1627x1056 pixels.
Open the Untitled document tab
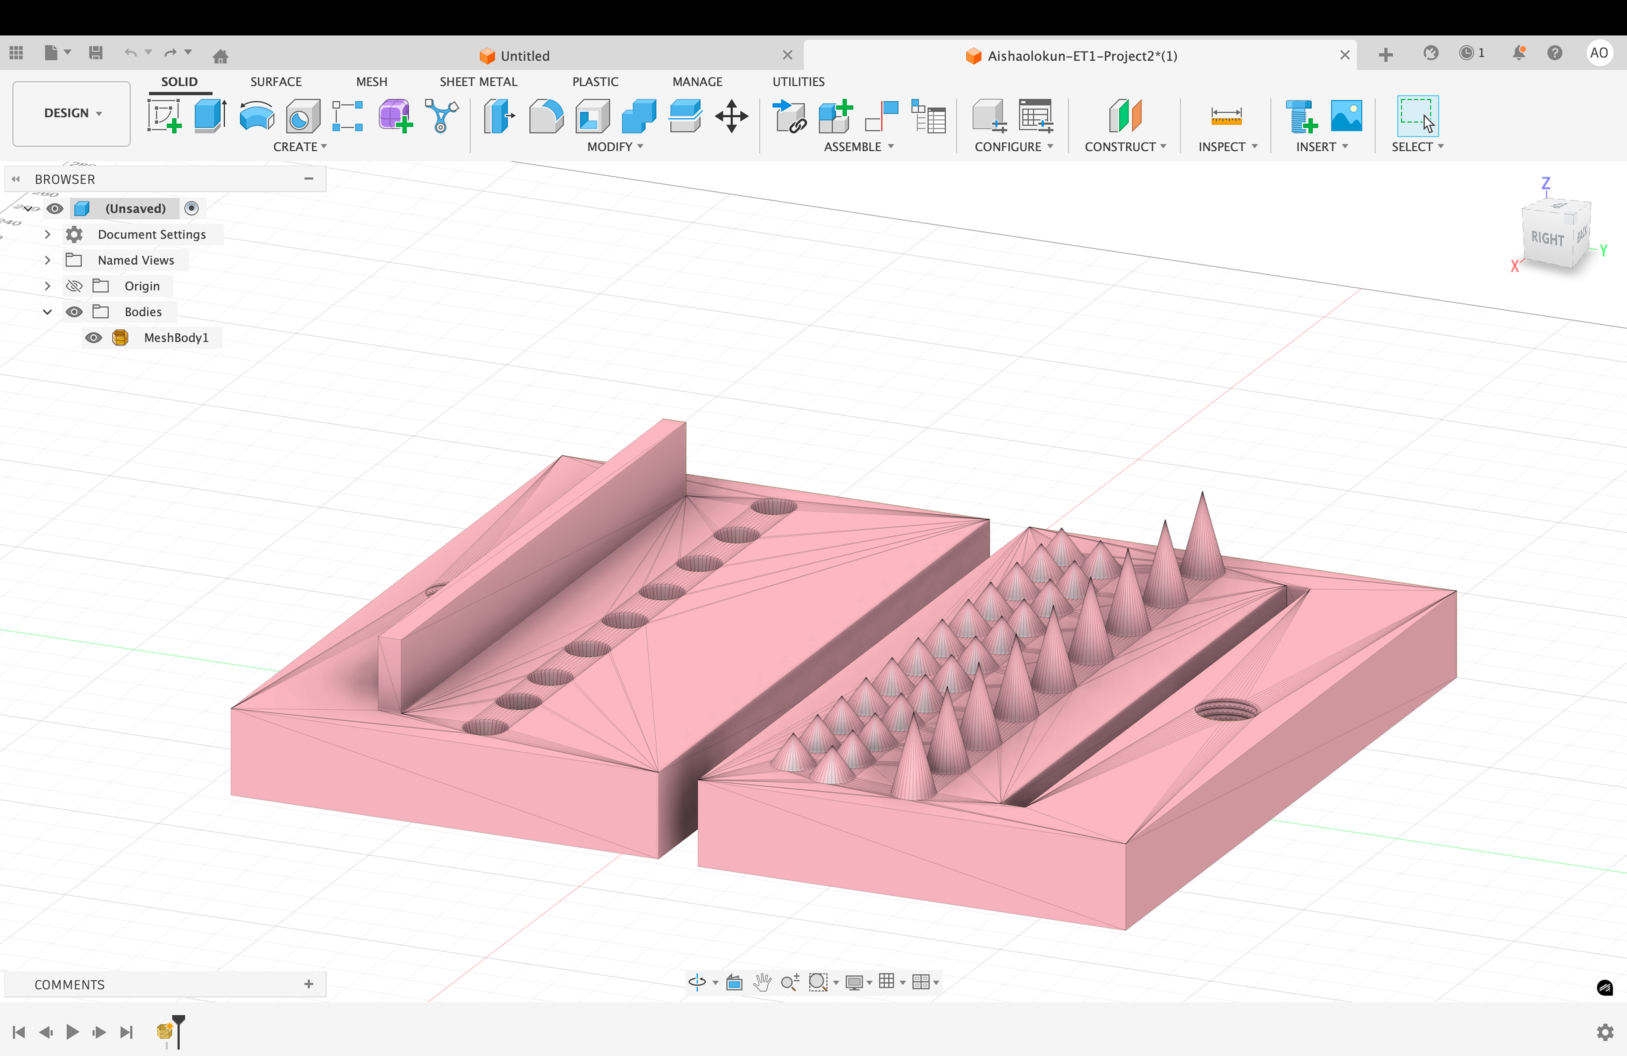524,56
